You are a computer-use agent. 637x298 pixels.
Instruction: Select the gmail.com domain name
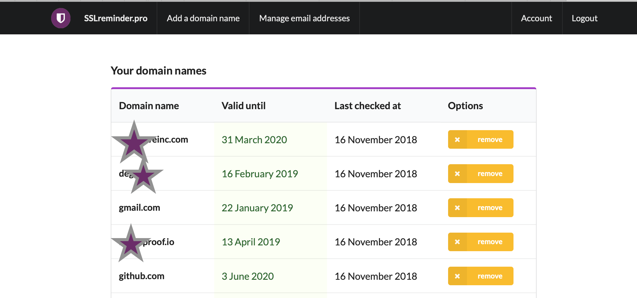tap(139, 208)
